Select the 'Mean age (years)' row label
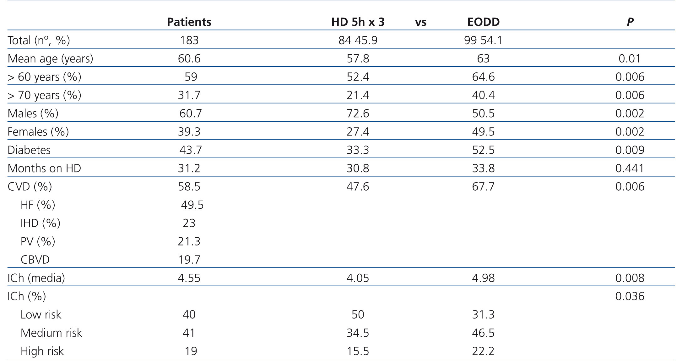Viewport: 682px width, 364px height. pos(50,59)
